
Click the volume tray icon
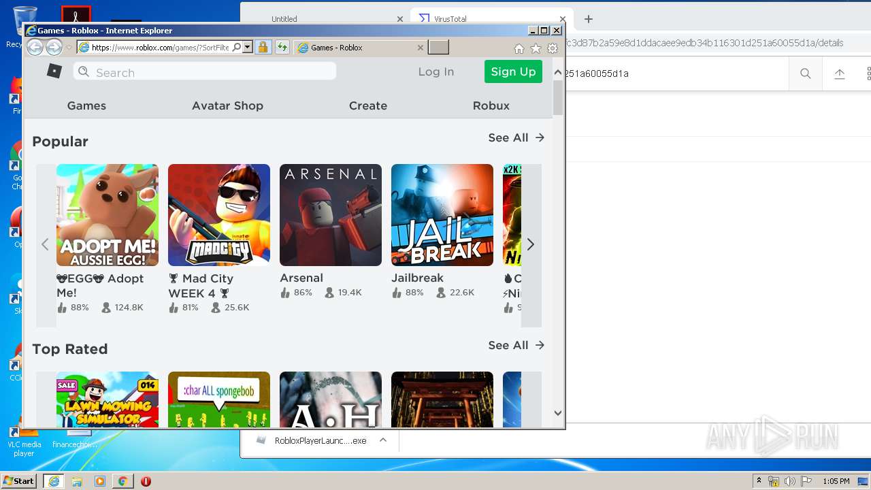coord(790,481)
